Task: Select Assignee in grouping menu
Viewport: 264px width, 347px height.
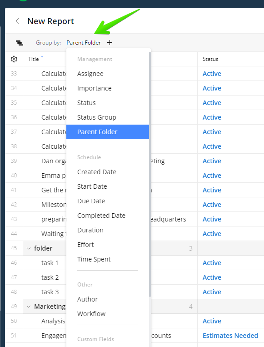Action: click(108, 74)
